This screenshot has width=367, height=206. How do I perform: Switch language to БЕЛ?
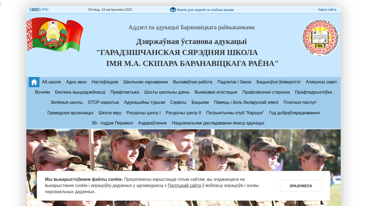coord(35,10)
